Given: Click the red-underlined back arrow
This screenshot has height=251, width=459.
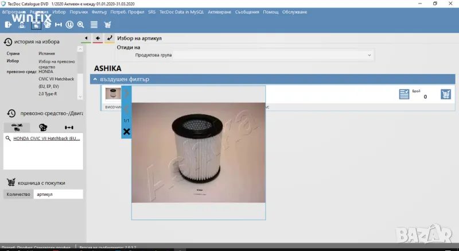Looking at the screenshot, I should tap(98, 38).
